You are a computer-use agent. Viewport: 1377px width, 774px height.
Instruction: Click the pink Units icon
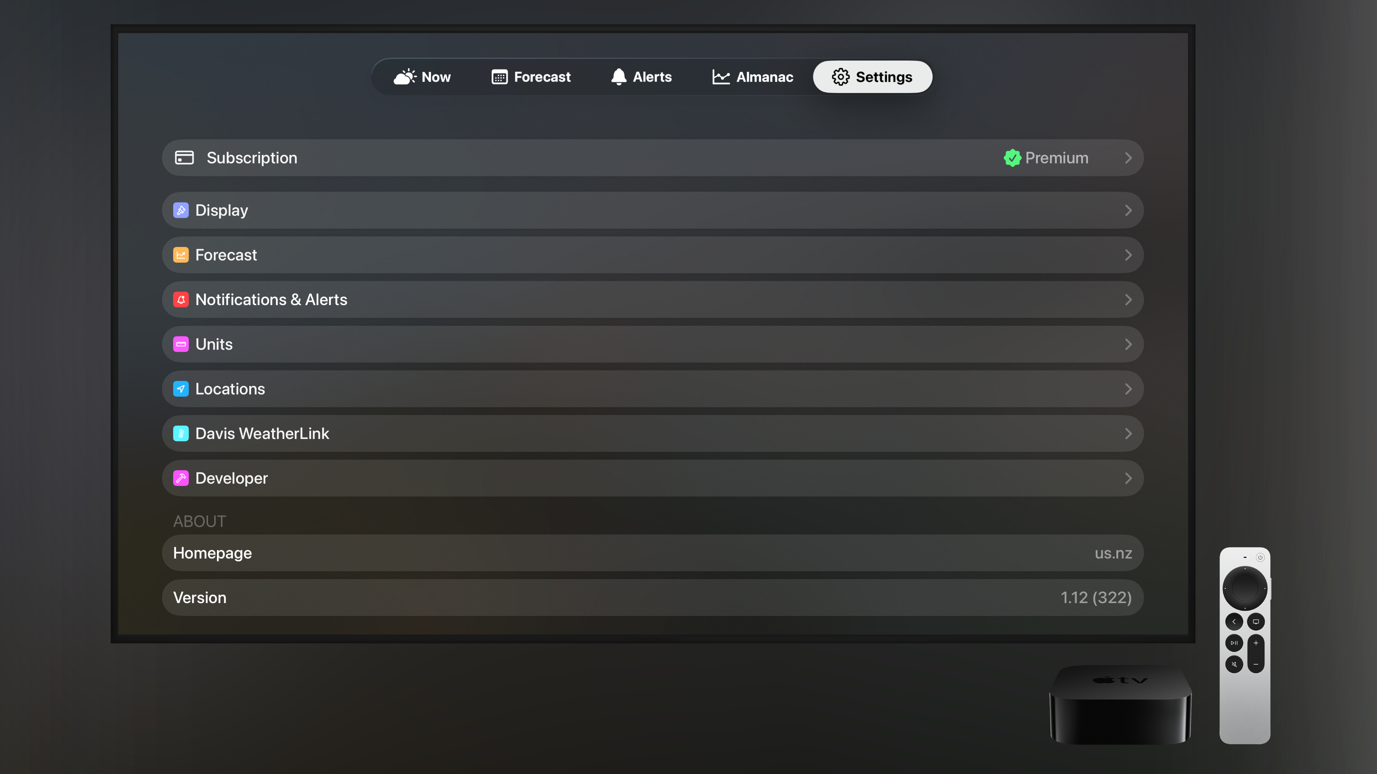click(x=181, y=344)
